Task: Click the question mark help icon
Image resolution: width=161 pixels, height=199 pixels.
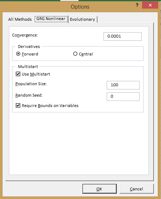Action: [137, 5]
